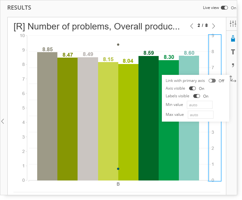Screen dimensions: 242x200
Task: Select the 8.15 yellow-green bar
Action: [x=108, y=121]
